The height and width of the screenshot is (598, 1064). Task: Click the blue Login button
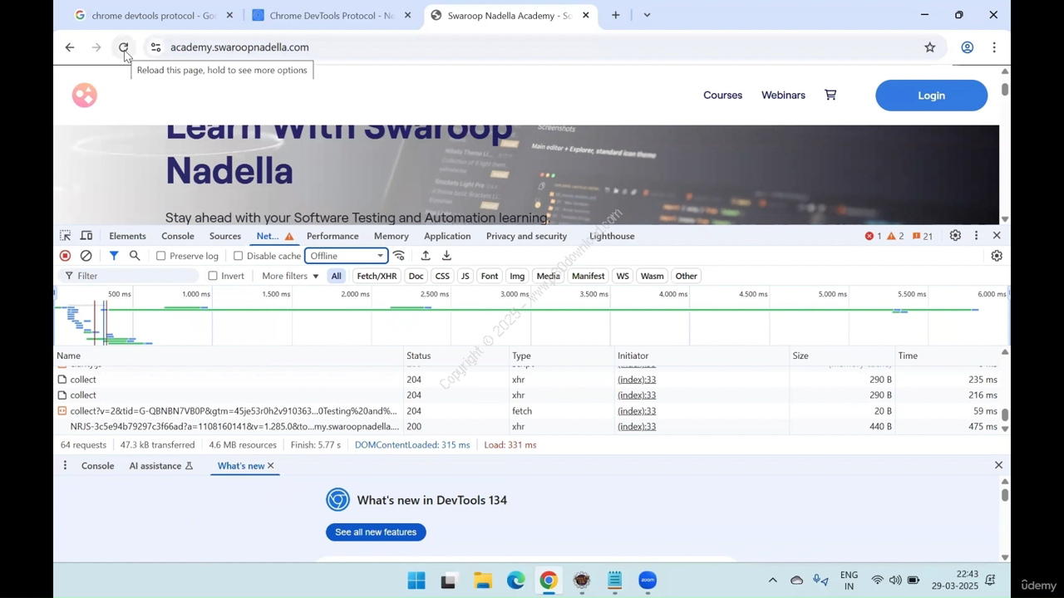coord(931,96)
